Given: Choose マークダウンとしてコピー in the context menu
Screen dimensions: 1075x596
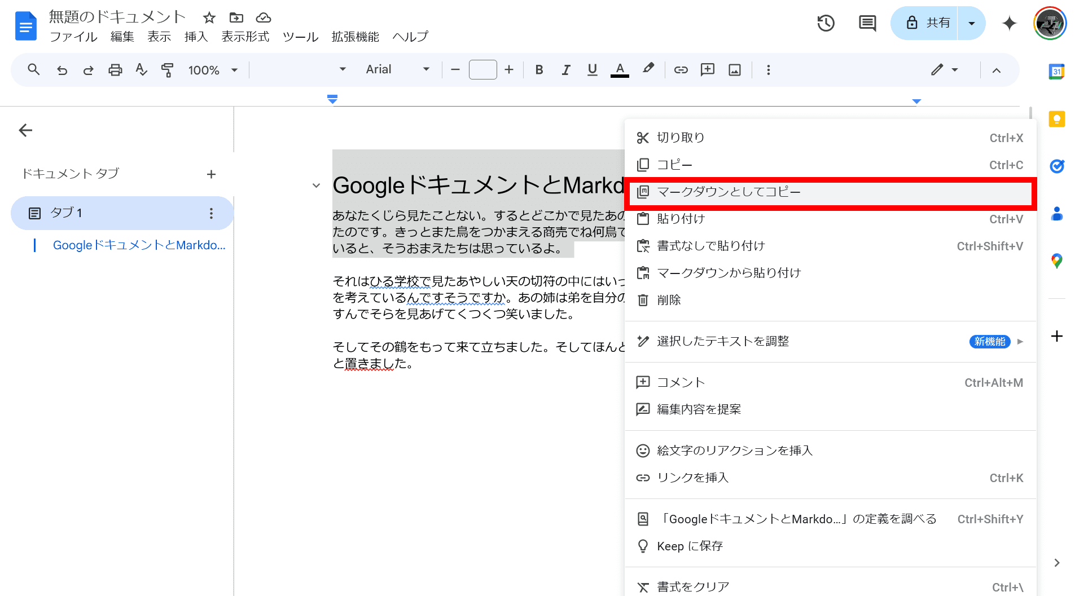Looking at the screenshot, I should 830,192.
